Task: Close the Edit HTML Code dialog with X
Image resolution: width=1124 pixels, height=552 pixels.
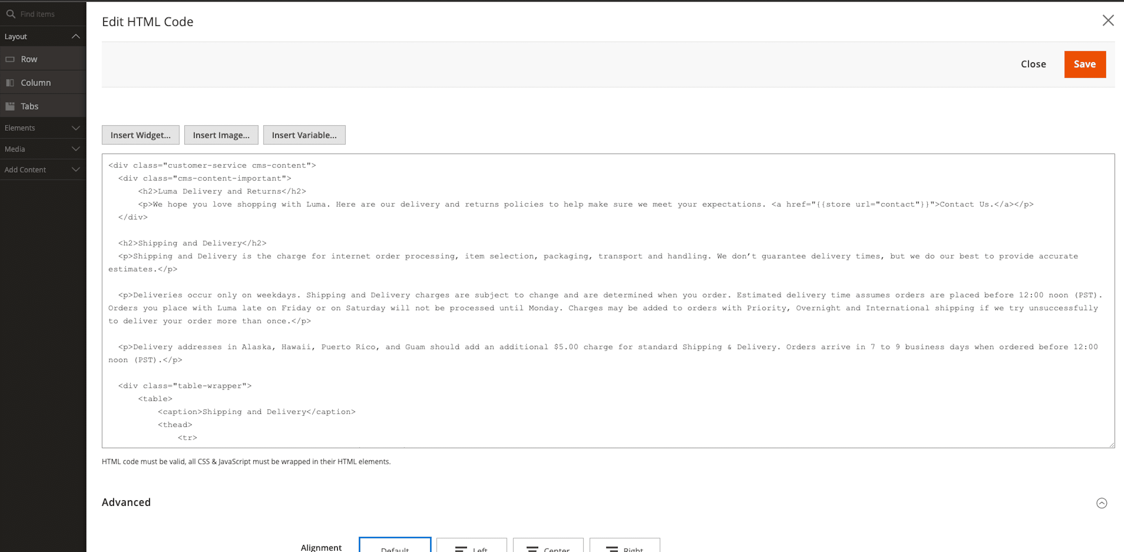Action: click(1107, 21)
